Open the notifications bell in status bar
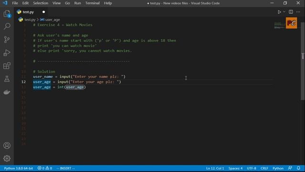 point(299,168)
